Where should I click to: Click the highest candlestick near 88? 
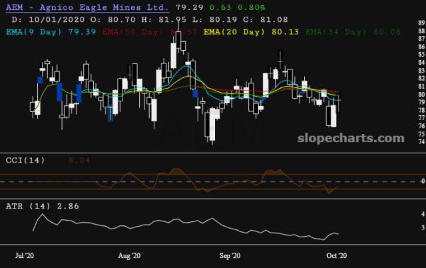[x=178, y=40]
